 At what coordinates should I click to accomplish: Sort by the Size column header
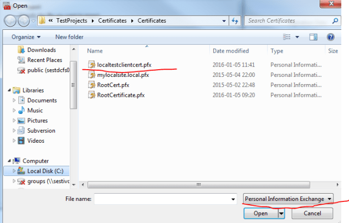pos(333,51)
